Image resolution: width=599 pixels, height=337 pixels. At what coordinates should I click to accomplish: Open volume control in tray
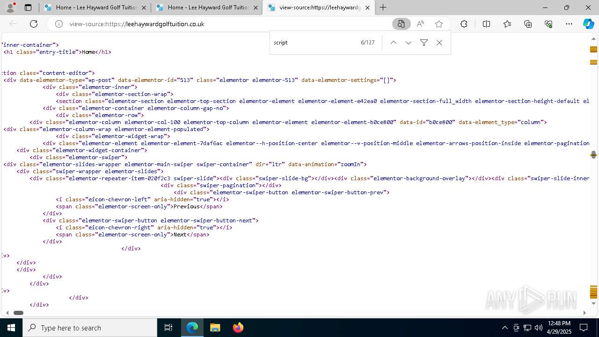coord(538,328)
